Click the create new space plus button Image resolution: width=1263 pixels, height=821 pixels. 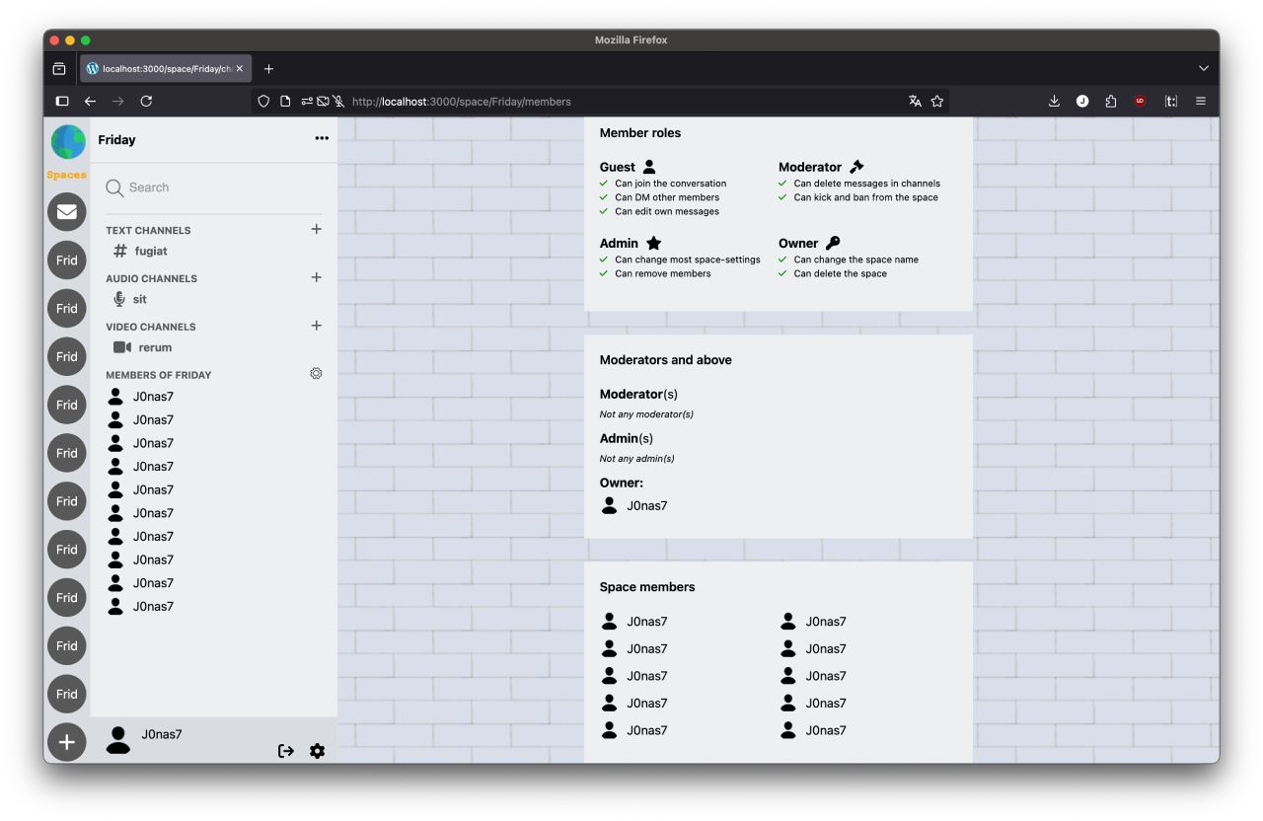click(67, 742)
